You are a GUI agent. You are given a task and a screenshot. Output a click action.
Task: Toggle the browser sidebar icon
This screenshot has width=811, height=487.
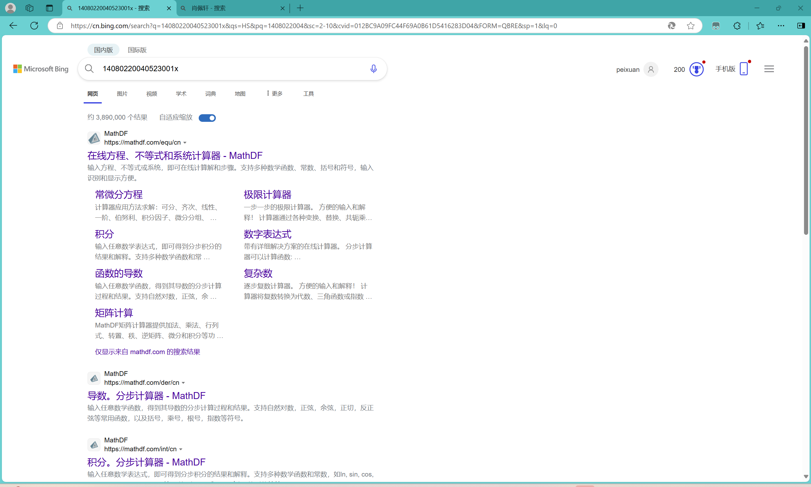pos(801,26)
